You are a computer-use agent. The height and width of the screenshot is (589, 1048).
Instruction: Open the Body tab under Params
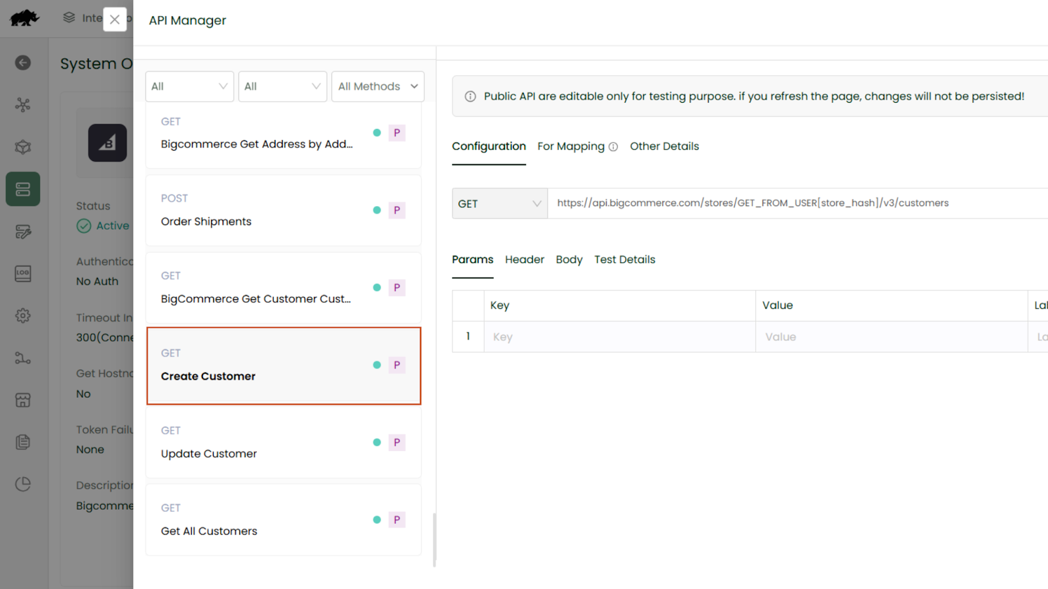[x=569, y=259]
